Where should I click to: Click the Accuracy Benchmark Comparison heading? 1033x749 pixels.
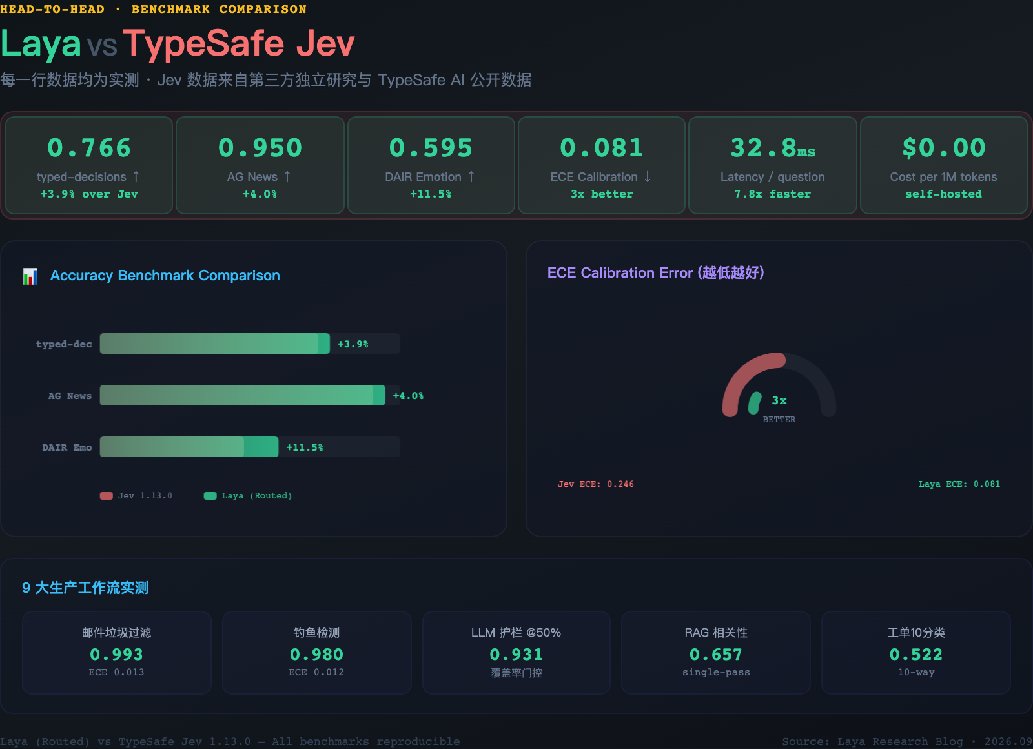pyautogui.click(x=165, y=276)
